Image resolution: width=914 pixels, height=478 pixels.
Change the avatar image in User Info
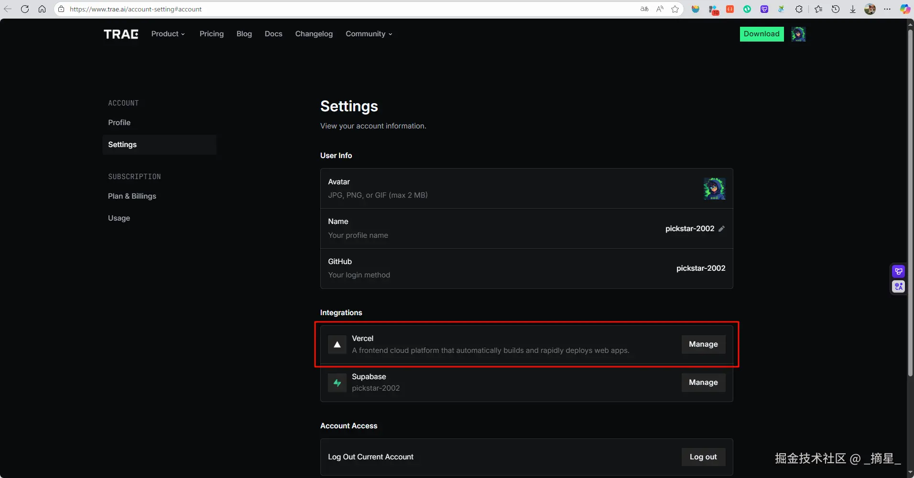(x=714, y=189)
